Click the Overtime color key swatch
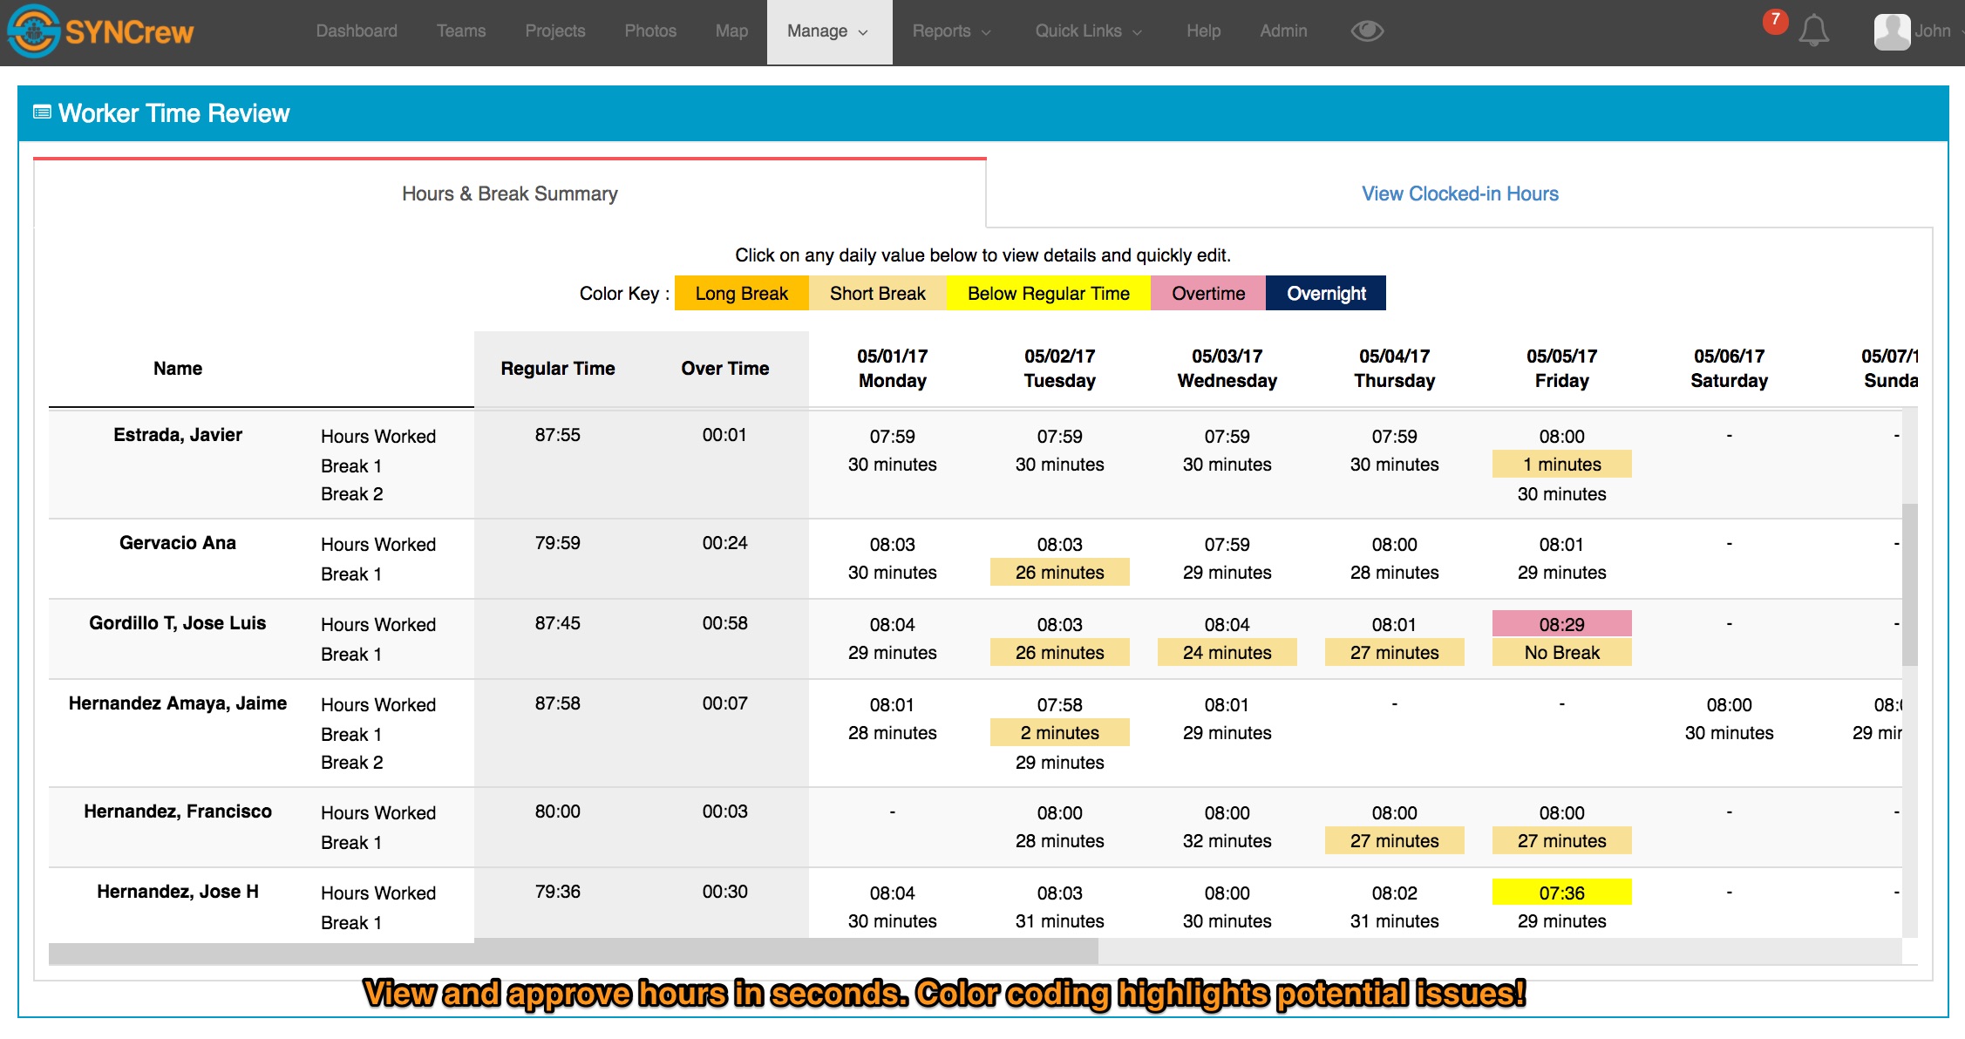Image resolution: width=1965 pixels, height=1039 pixels. coord(1207,294)
